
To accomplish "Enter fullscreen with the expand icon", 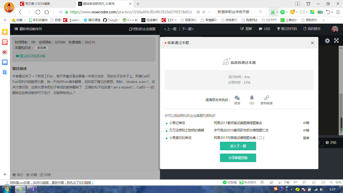I will [x=336, y=40].
